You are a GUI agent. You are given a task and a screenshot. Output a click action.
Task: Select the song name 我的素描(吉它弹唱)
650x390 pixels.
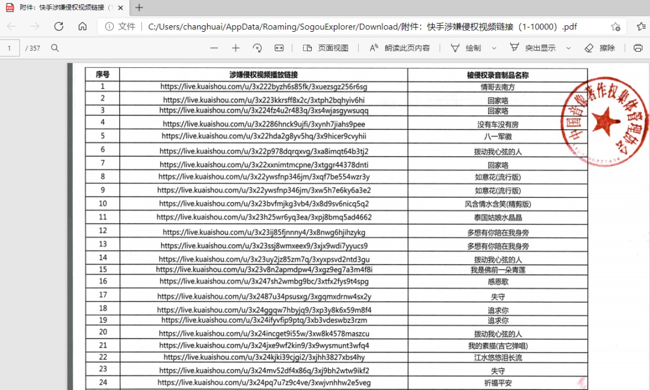pyautogui.click(x=498, y=346)
